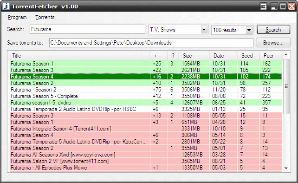Click the TorrentFetcher app icon in title bar
This screenshot has width=298, height=183.
coord(6,6)
